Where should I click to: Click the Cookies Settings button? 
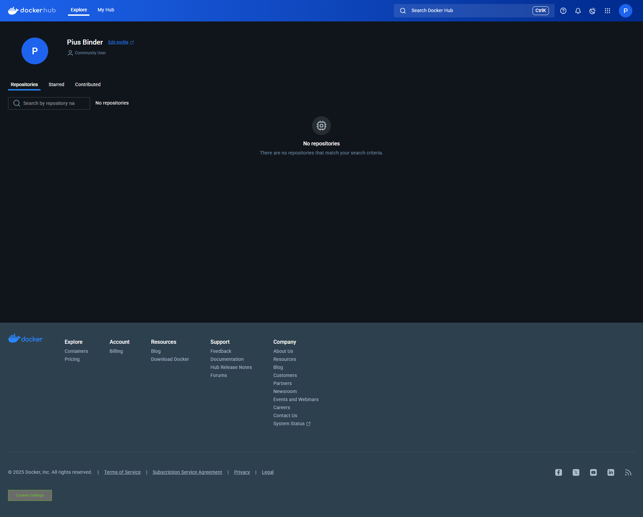[x=30, y=495]
